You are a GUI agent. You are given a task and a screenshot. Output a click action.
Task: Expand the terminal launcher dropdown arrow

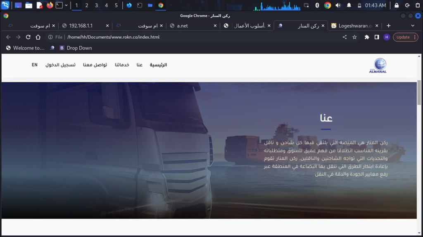click(x=66, y=5)
